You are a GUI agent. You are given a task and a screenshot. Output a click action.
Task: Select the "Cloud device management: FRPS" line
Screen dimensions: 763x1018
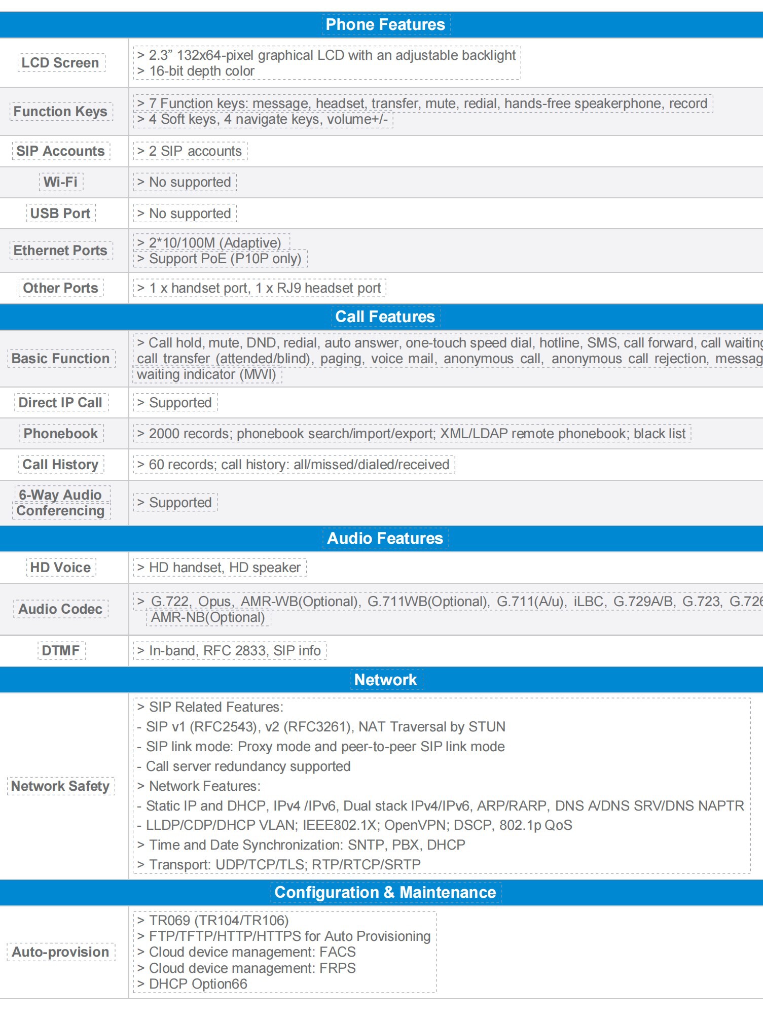point(246,968)
